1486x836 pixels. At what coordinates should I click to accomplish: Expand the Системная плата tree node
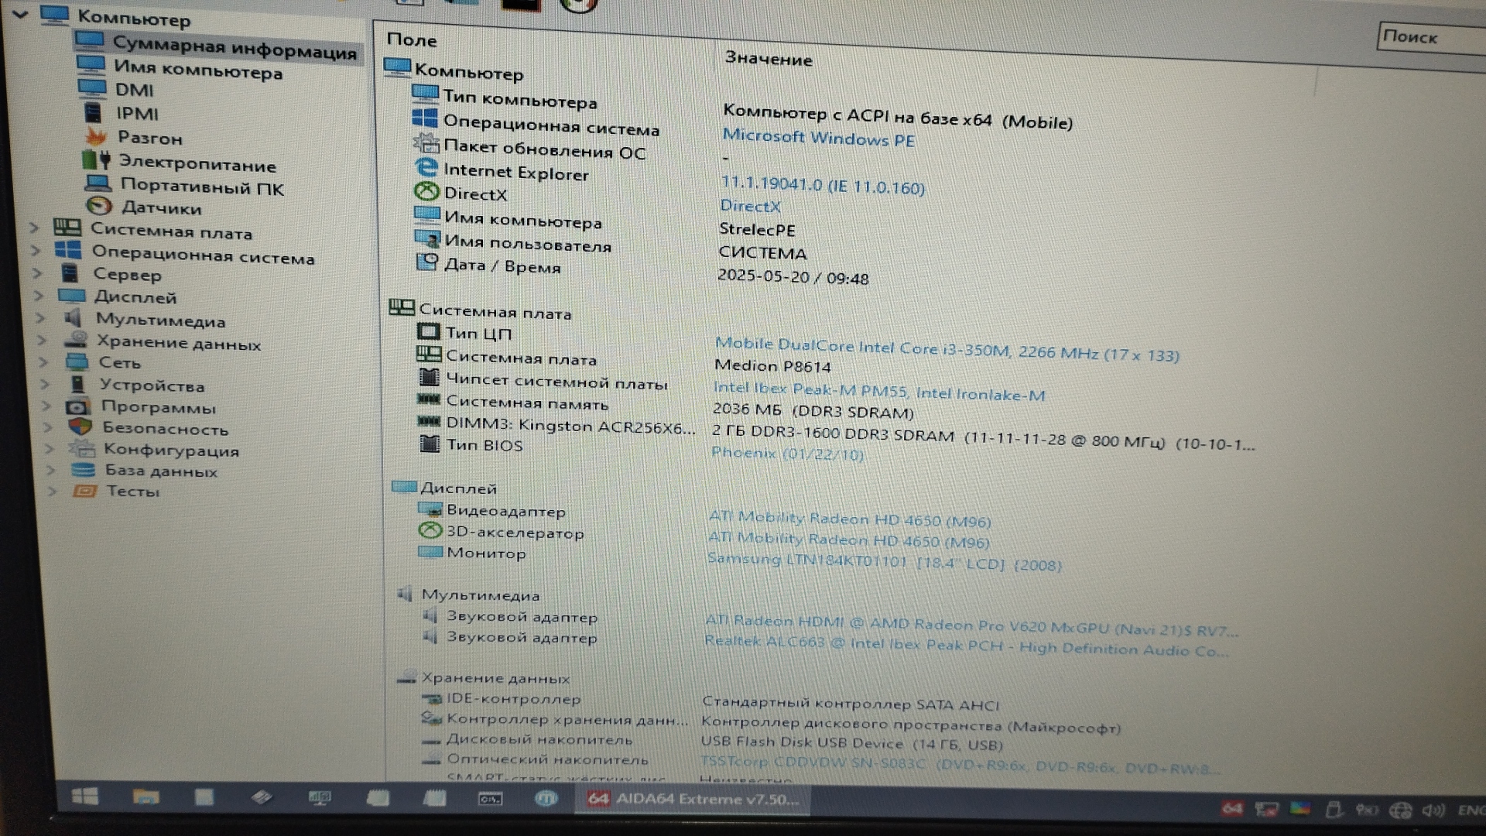[x=34, y=228]
